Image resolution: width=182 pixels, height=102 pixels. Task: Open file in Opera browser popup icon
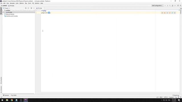click(170, 13)
